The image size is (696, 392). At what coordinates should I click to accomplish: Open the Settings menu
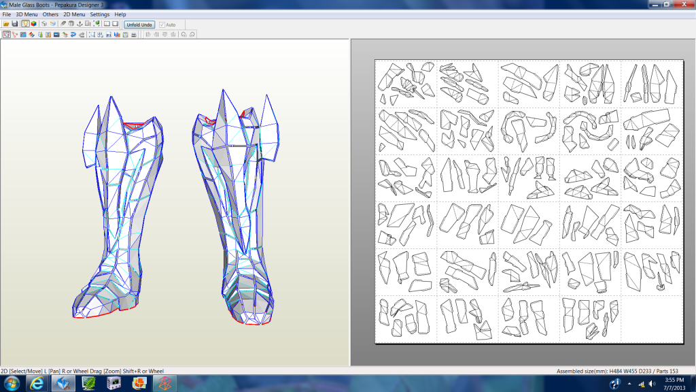(x=100, y=14)
